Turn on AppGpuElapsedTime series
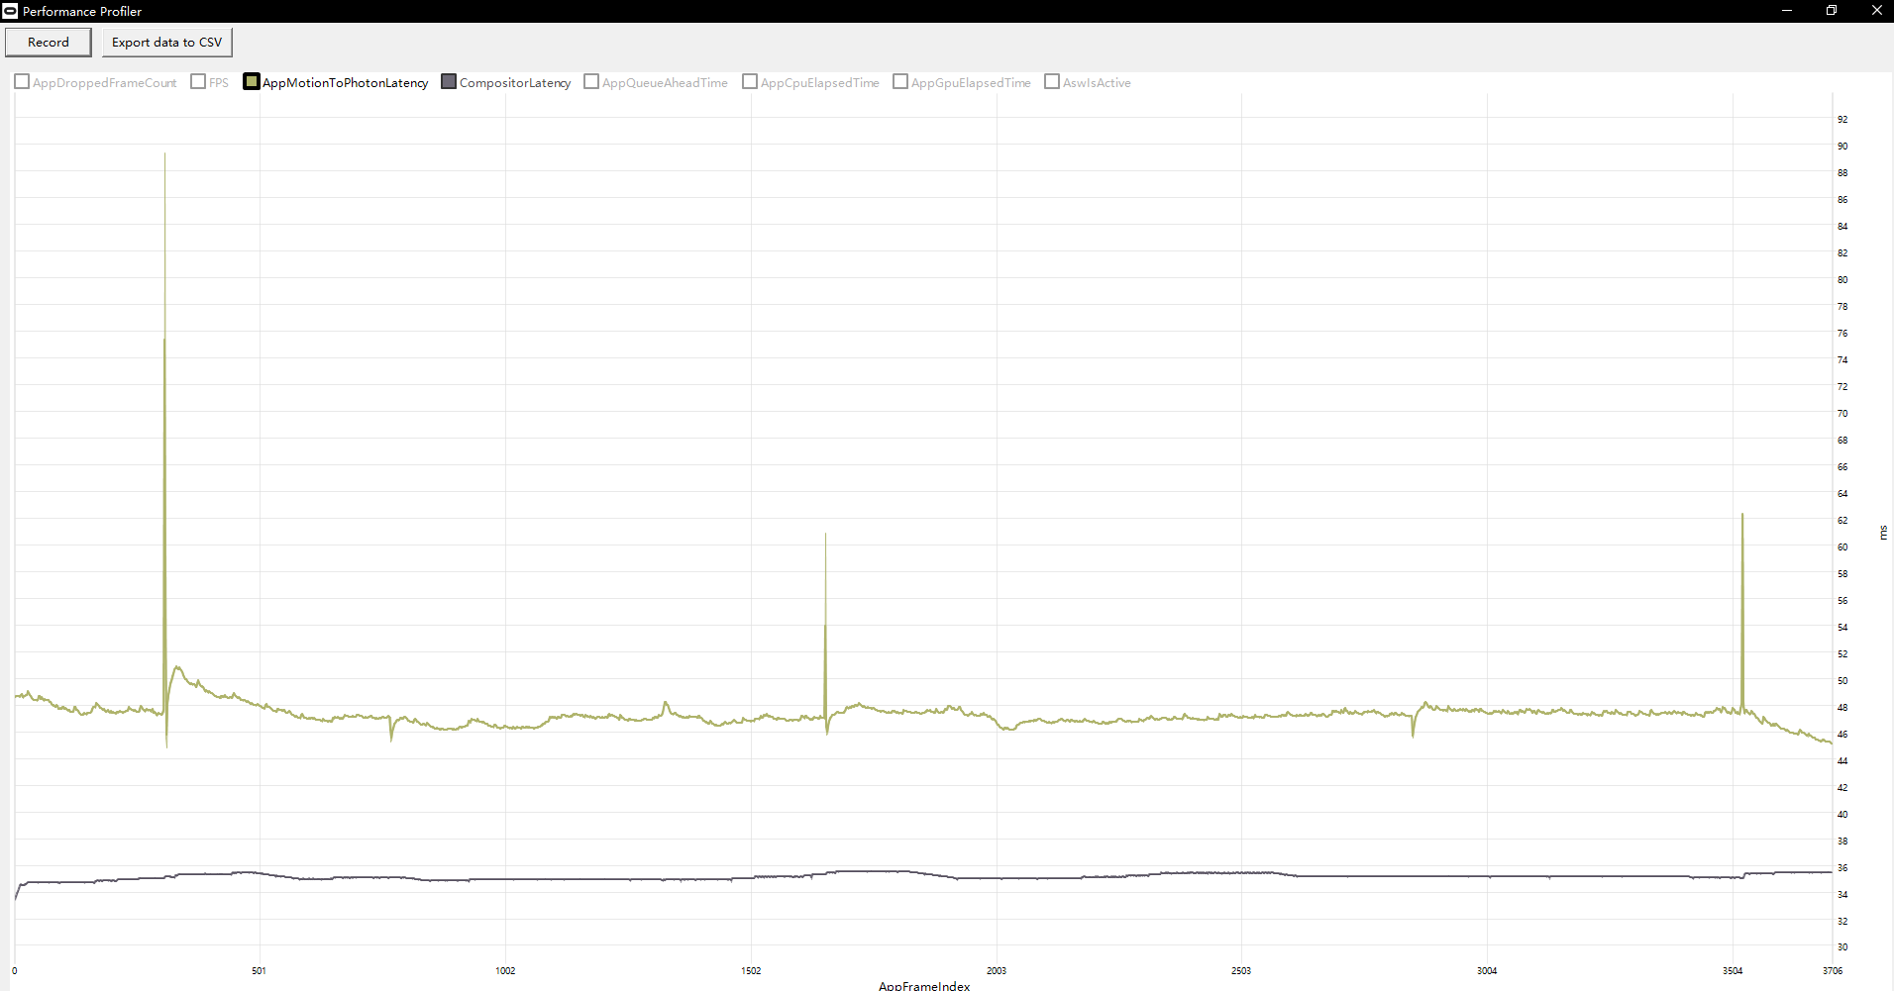This screenshot has height=991, width=1894. point(900,82)
